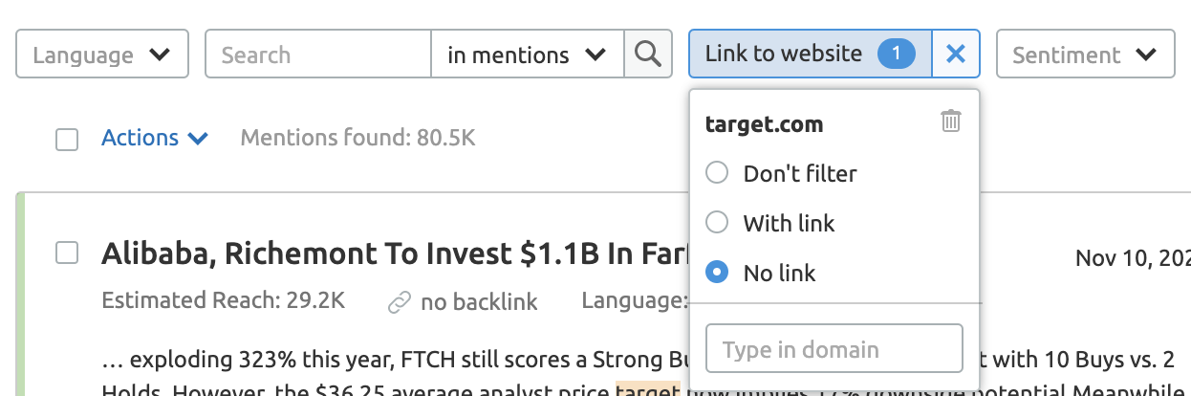Select the With link radio option
The width and height of the screenshot is (1191, 396).
coord(717,223)
